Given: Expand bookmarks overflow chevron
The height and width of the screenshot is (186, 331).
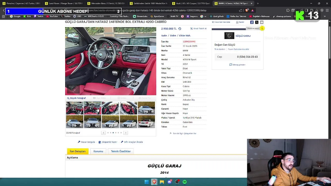Looking at the screenshot, I should coord(325,16).
